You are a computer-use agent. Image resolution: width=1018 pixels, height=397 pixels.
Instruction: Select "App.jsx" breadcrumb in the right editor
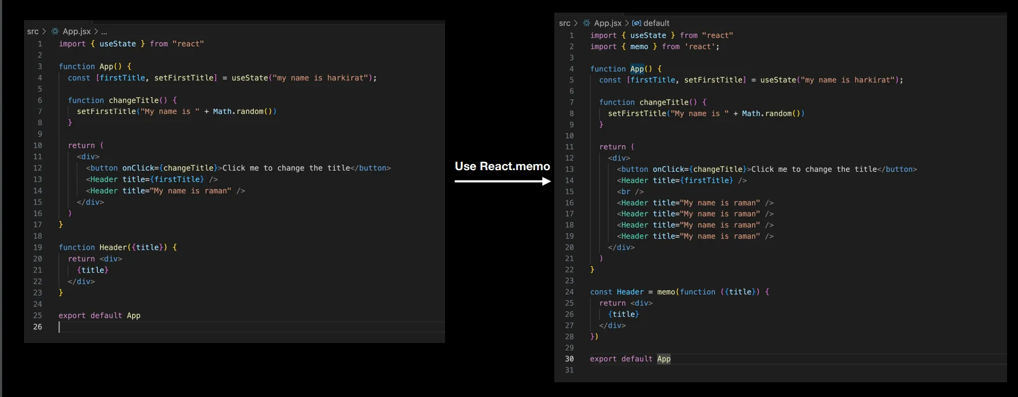pos(608,23)
